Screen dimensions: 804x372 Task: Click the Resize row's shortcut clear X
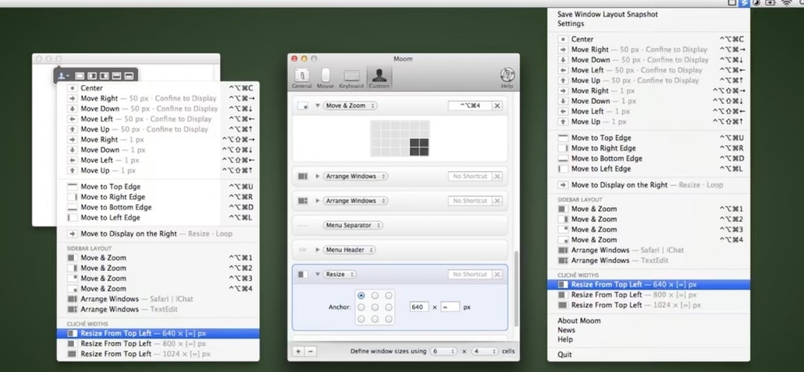coord(497,274)
